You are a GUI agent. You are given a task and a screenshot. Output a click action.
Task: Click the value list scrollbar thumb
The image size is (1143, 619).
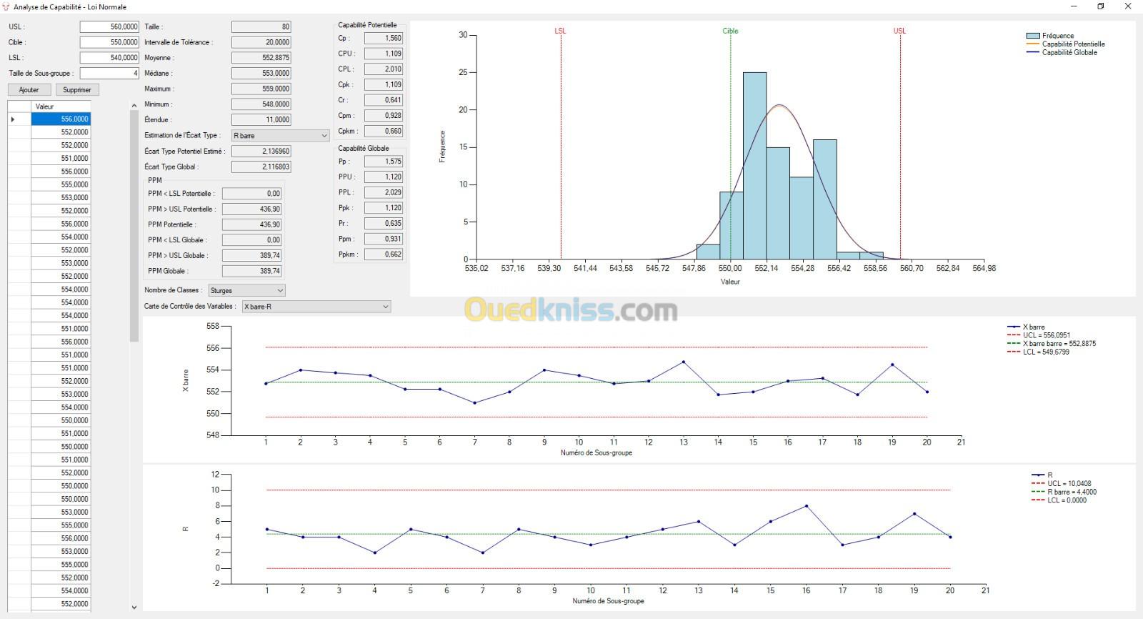(x=134, y=227)
